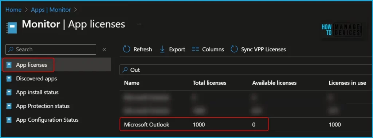Click Outlook licenses in use 1000
Screen dimensions: 373x138
[x=335, y=125]
